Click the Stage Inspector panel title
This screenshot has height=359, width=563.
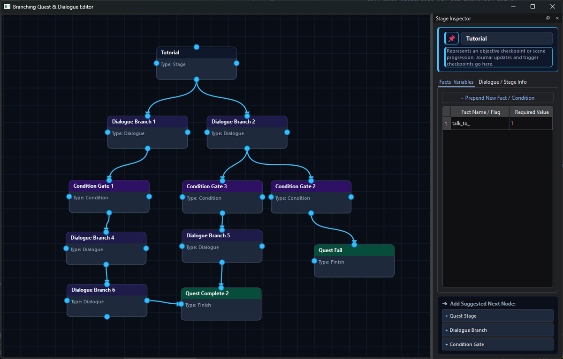click(453, 19)
